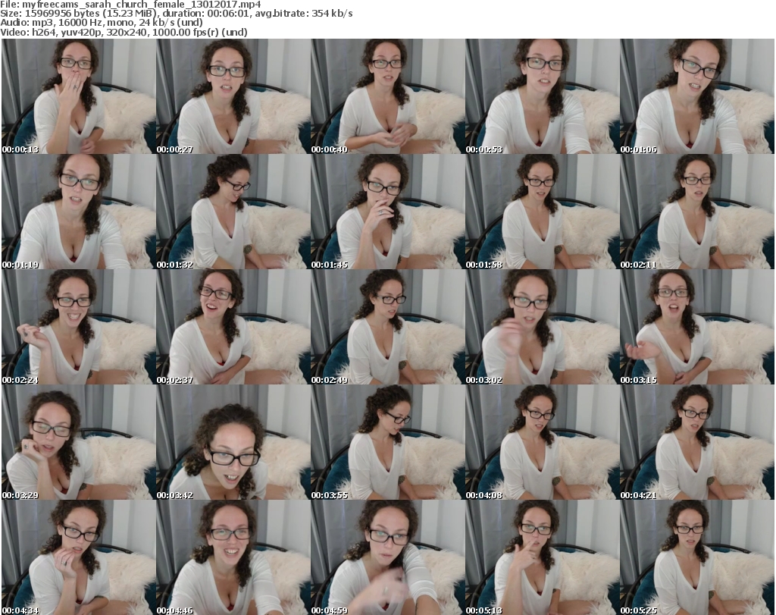View the frame marked 00:00:53

pyautogui.click(x=542, y=96)
